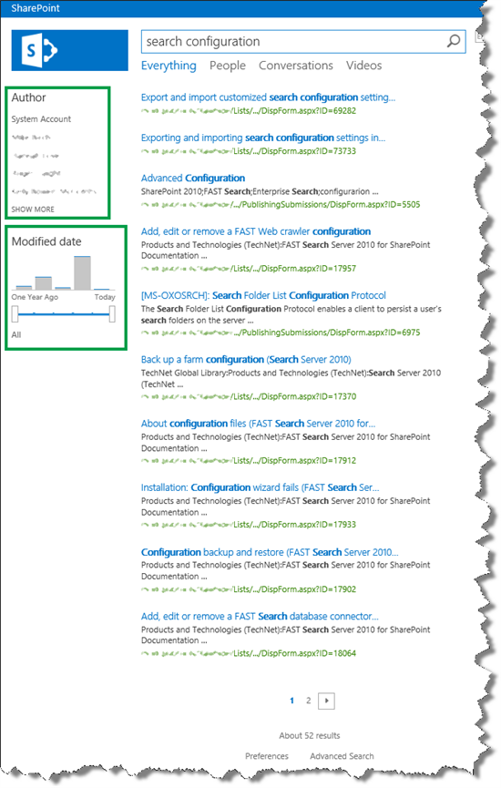Open the Videos search vertical

(363, 66)
